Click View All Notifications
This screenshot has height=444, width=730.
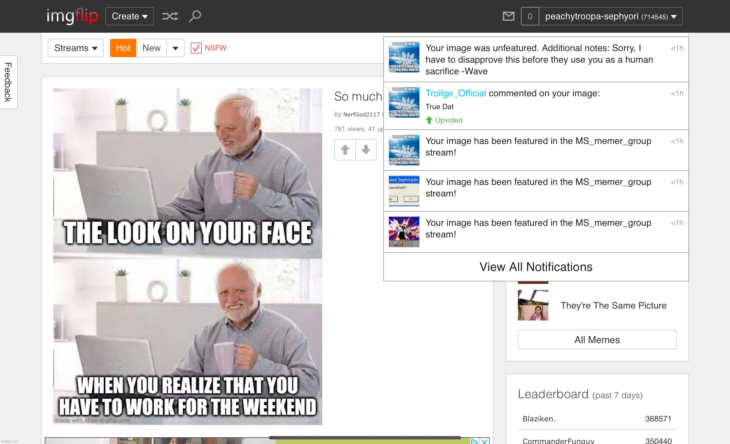536,267
